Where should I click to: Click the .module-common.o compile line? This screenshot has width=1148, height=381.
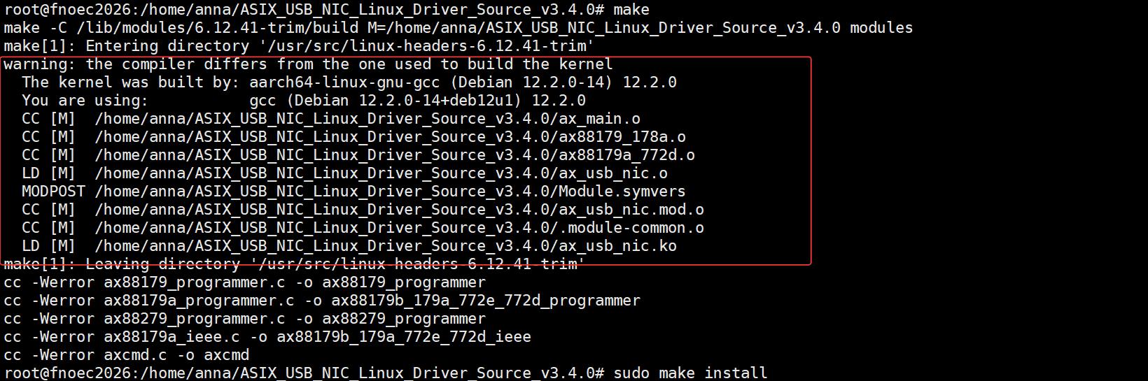(363, 228)
